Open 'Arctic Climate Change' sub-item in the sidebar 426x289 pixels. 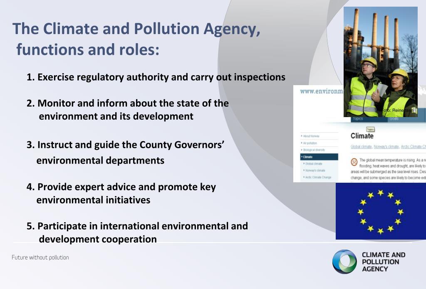(x=318, y=177)
